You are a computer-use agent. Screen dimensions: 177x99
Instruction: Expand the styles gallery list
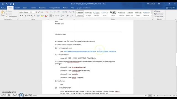[152, 16]
